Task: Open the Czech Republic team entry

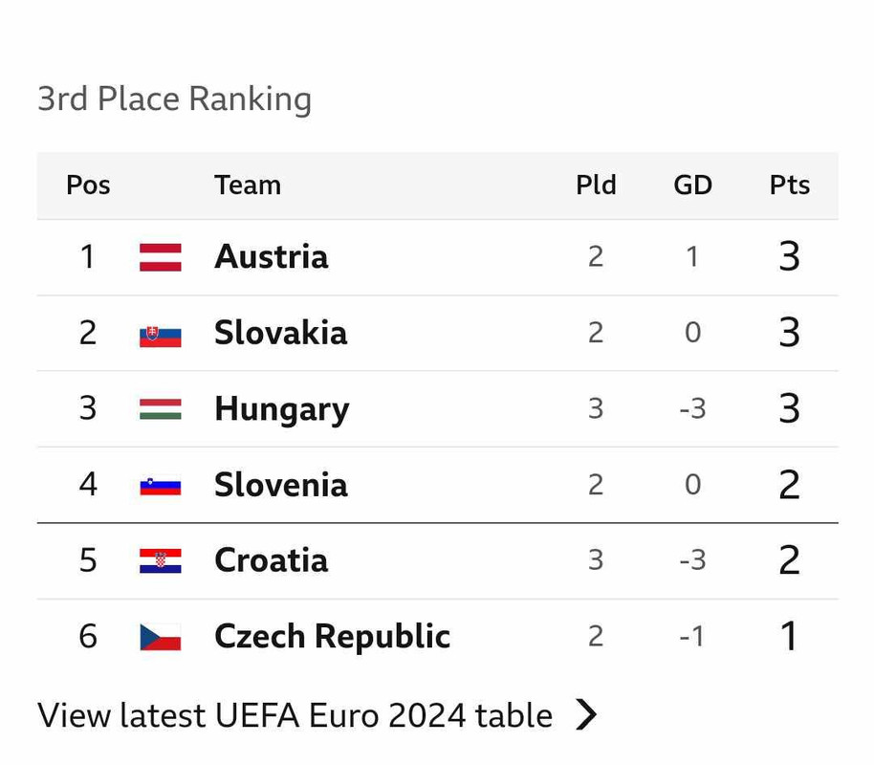Action: 332,637
